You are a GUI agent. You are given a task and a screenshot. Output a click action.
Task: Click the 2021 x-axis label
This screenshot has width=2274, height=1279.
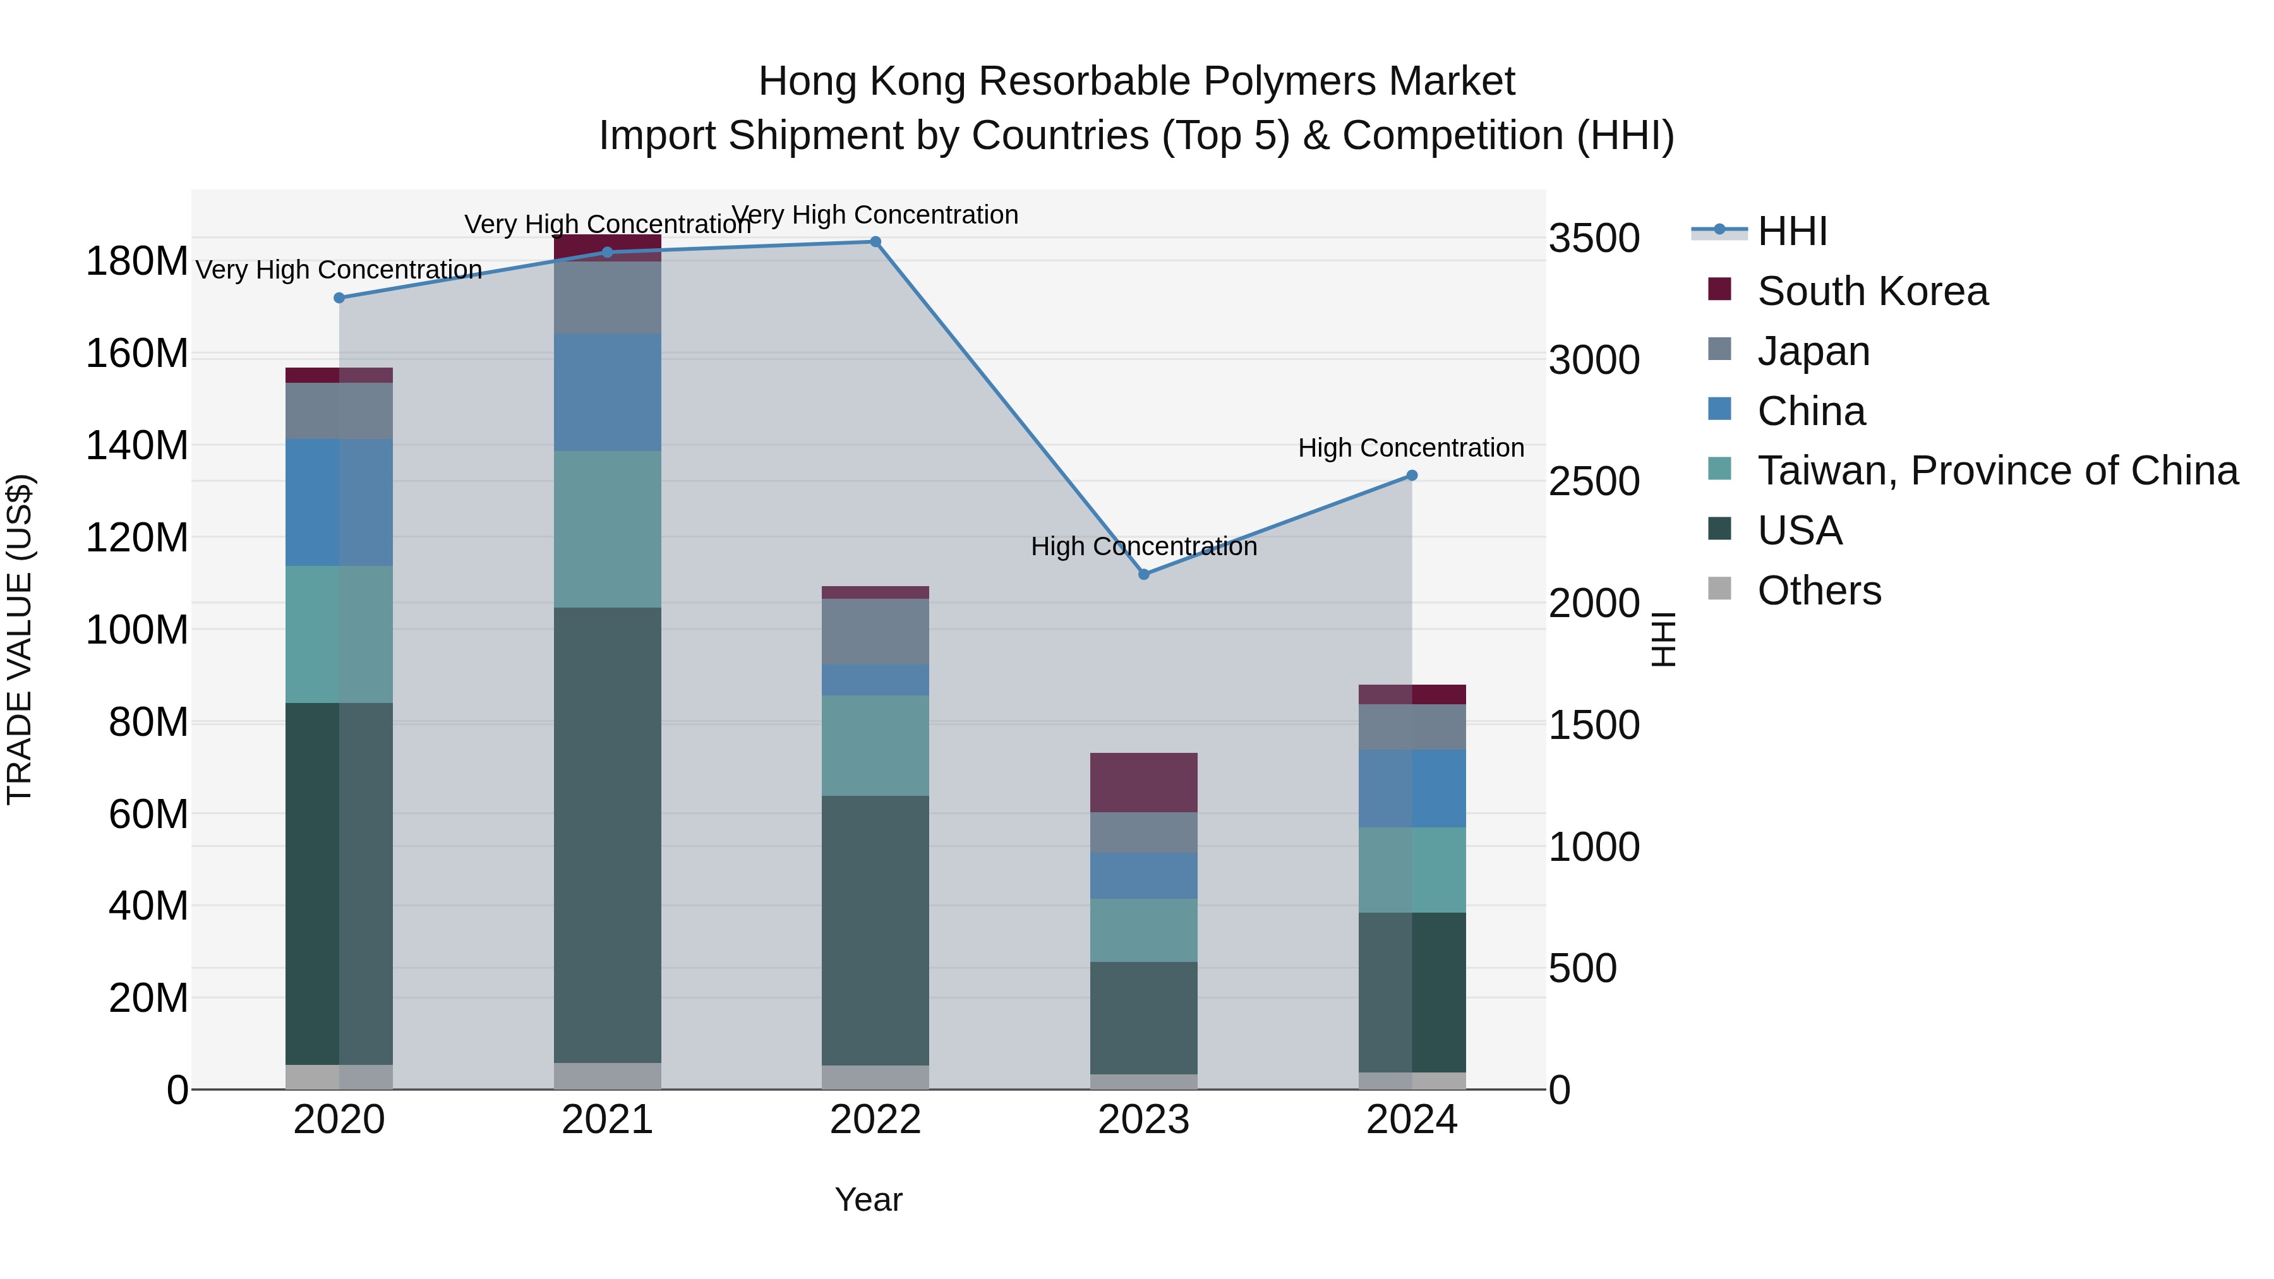pos(607,1120)
